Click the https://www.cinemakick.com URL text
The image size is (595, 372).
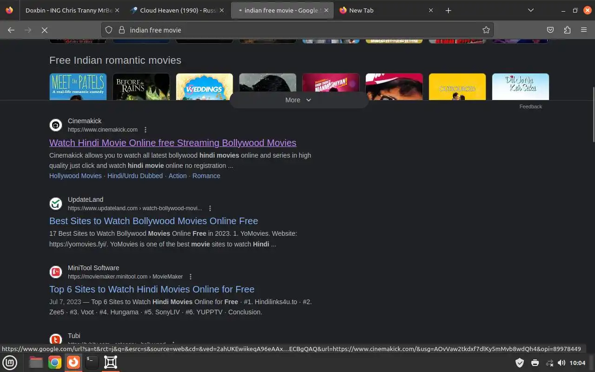click(x=103, y=130)
